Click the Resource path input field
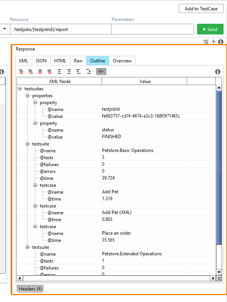Screen dimensions: 227x302 point(61,29)
